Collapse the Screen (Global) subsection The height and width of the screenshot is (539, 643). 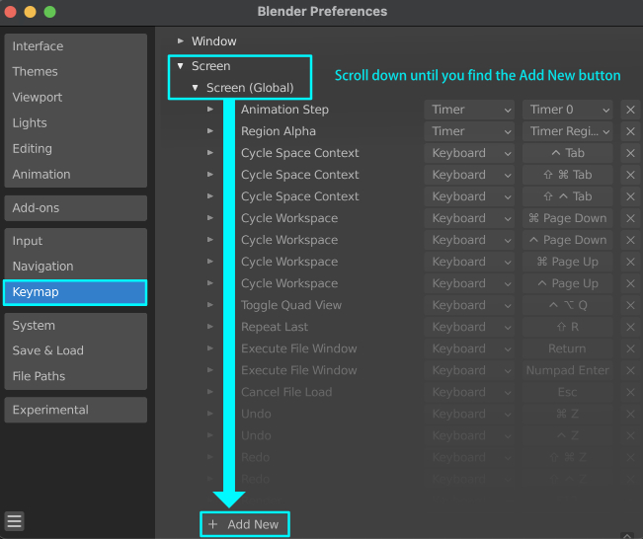196,88
